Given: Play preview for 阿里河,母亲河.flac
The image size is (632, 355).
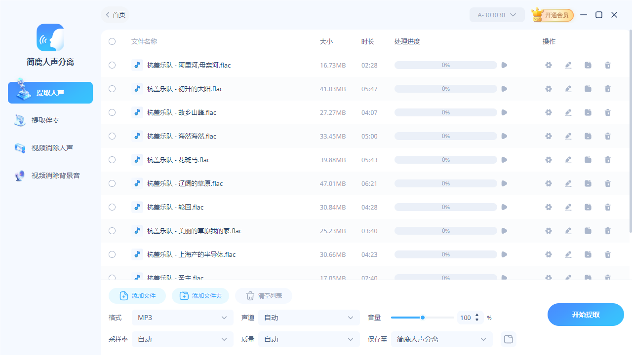Looking at the screenshot, I should coord(504,65).
